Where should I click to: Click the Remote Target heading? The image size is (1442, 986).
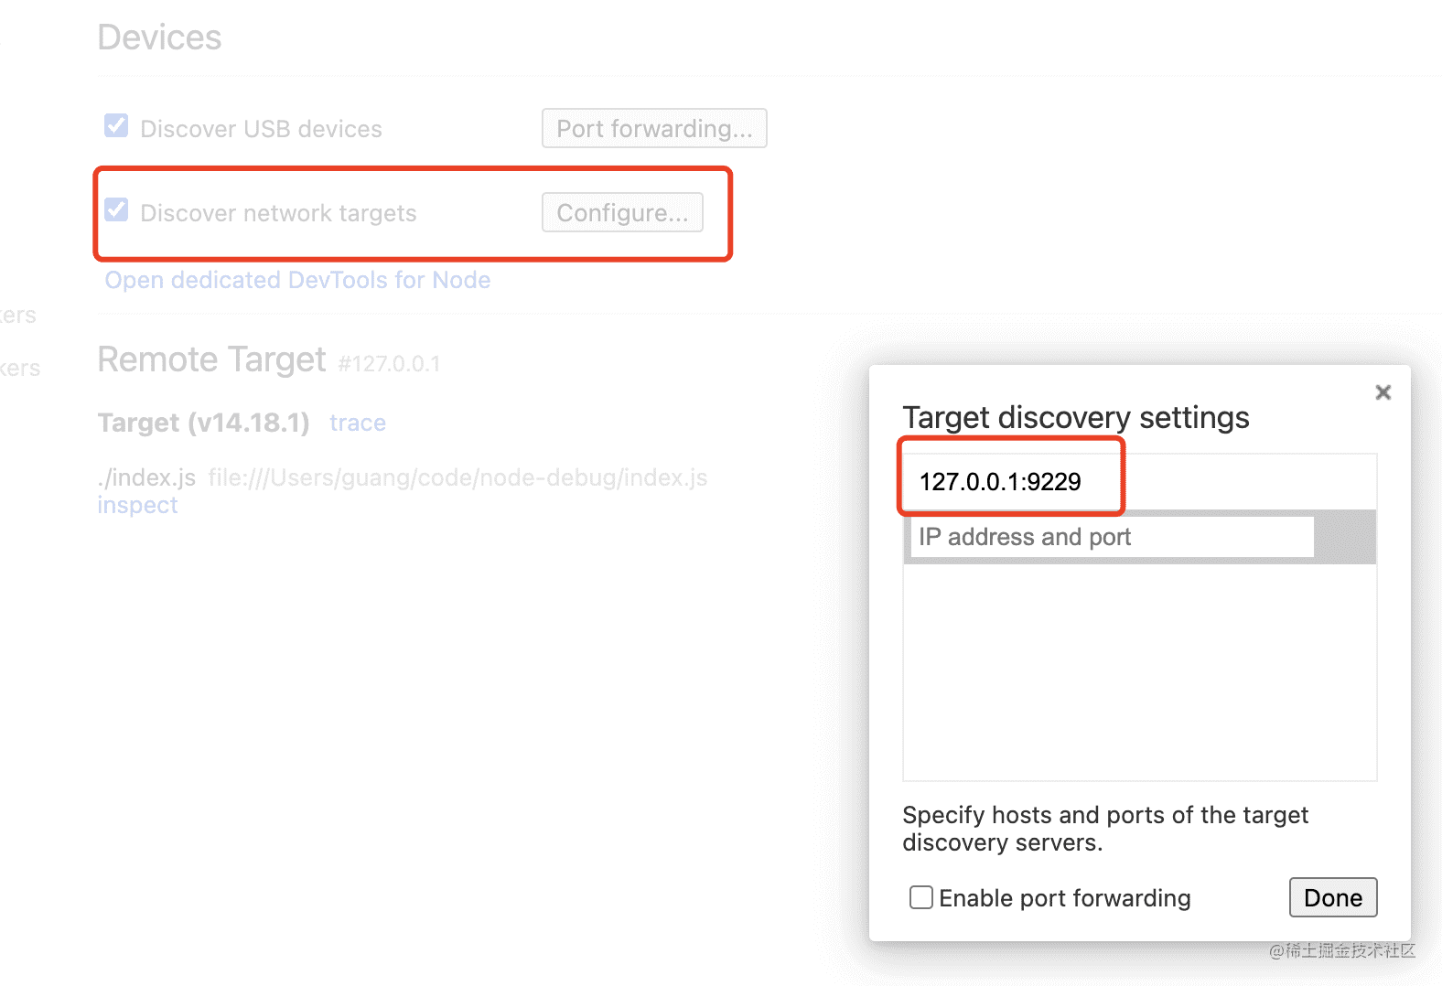(x=211, y=360)
